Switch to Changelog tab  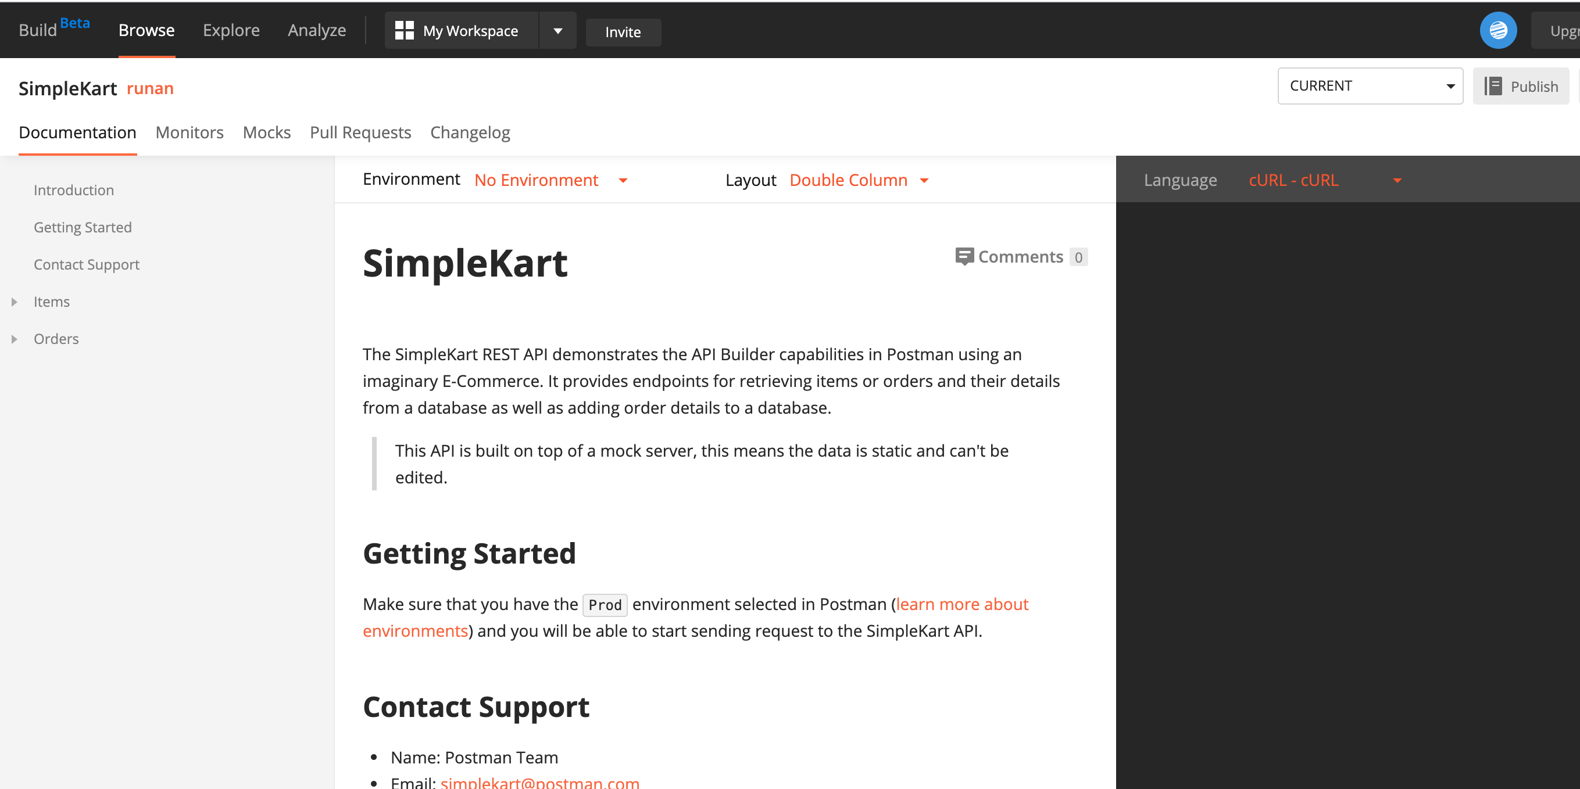click(x=470, y=132)
